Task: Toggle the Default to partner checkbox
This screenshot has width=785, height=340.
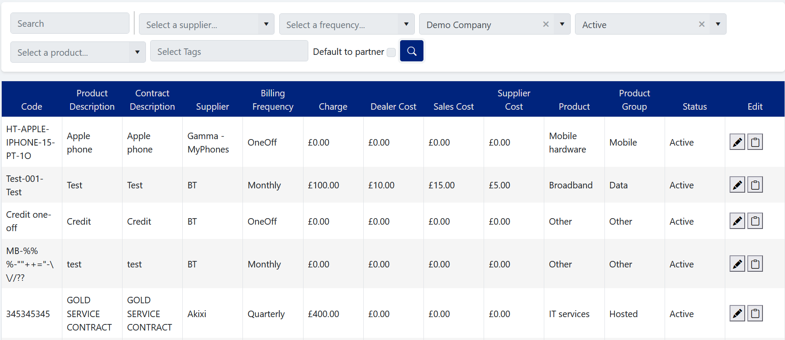Action: click(x=391, y=52)
